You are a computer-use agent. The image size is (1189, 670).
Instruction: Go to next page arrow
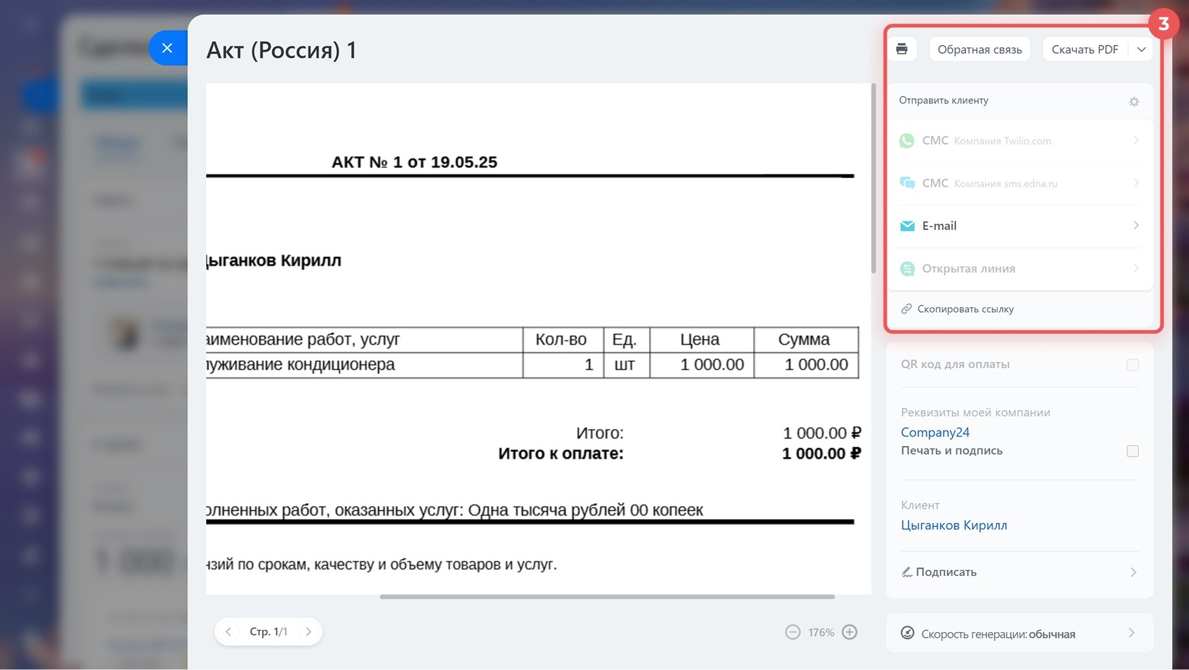pos(308,632)
